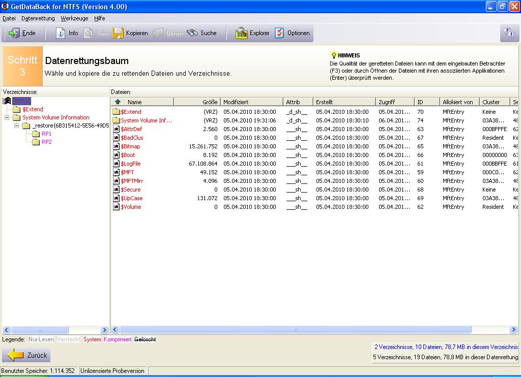Screen dimensions: 521x377
Task: Click the file list horizontal scrollbar thumb
Action: click(296, 330)
